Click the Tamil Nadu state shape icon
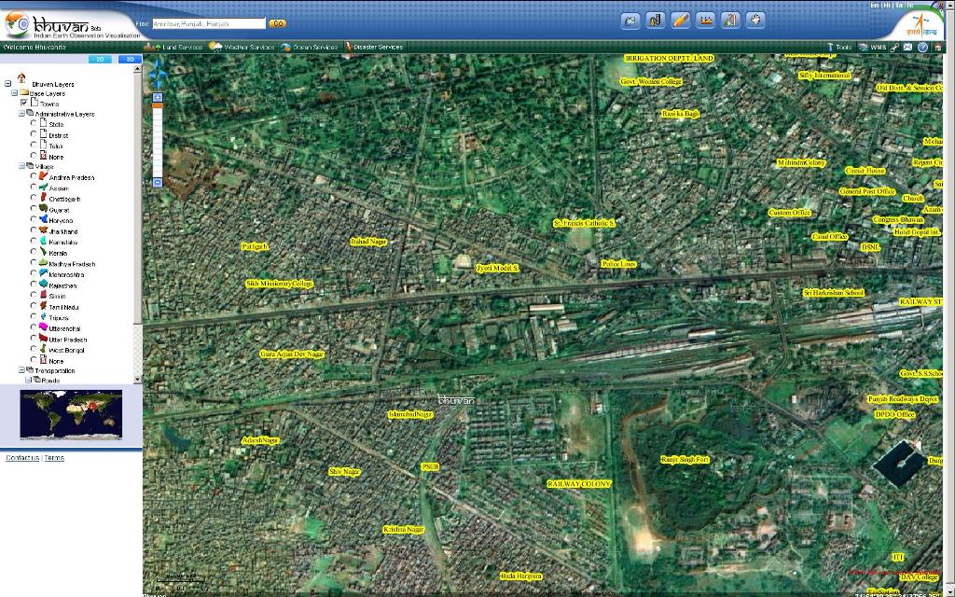This screenshot has width=955, height=597. click(x=43, y=306)
